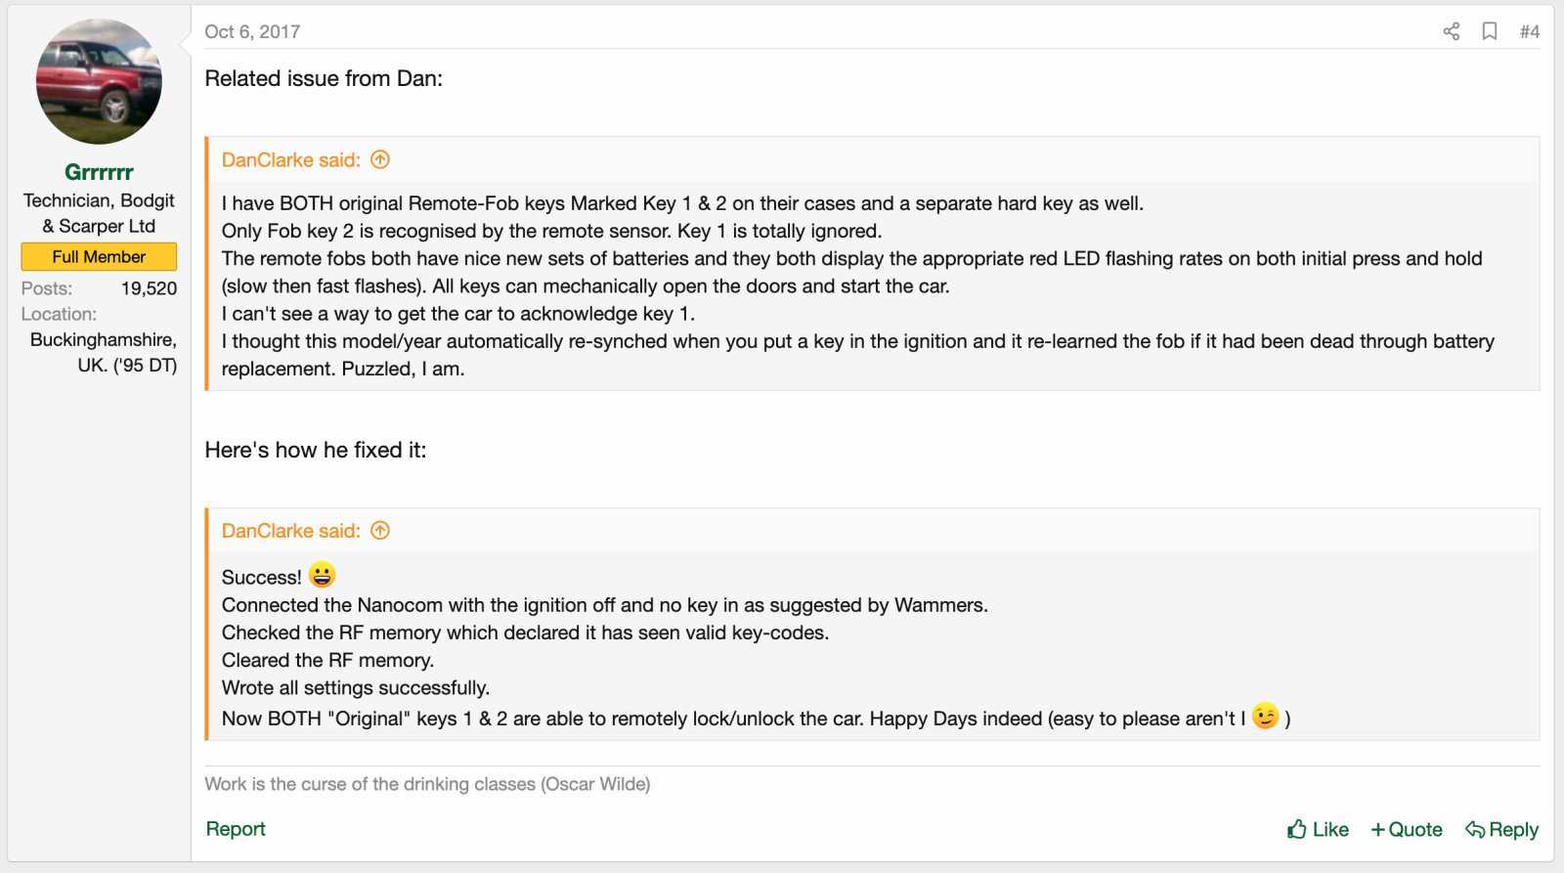Image resolution: width=1564 pixels, height=873 pixels.
Task: Click the share icon on post #4
Action: (1452, 31)
